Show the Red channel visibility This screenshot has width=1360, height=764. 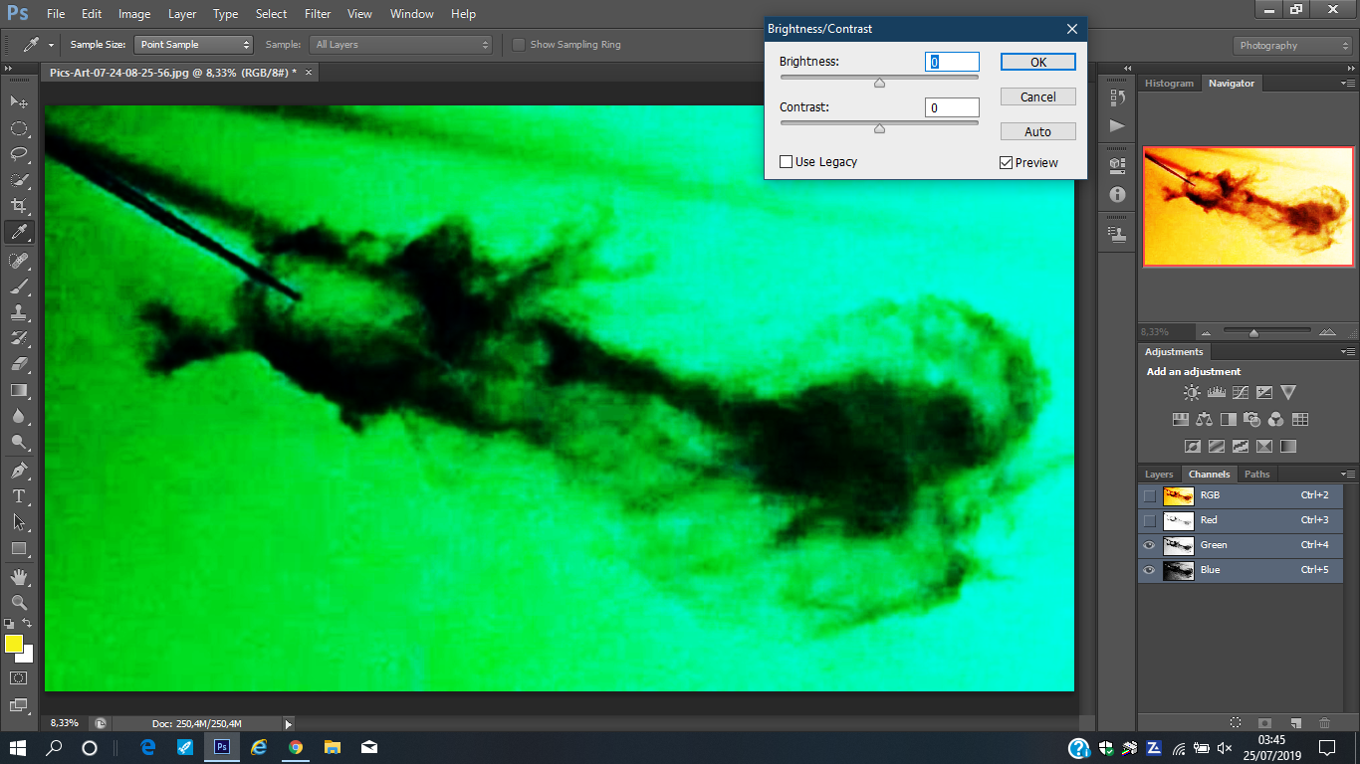(1150, 520)
